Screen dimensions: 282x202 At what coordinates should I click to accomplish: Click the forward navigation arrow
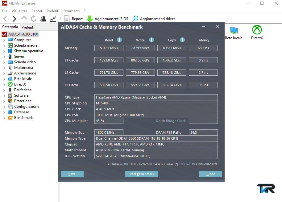15,19
